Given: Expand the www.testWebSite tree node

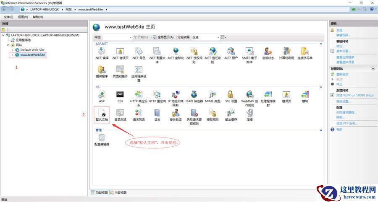Looking at the screenshot, I should pos(13,55).
